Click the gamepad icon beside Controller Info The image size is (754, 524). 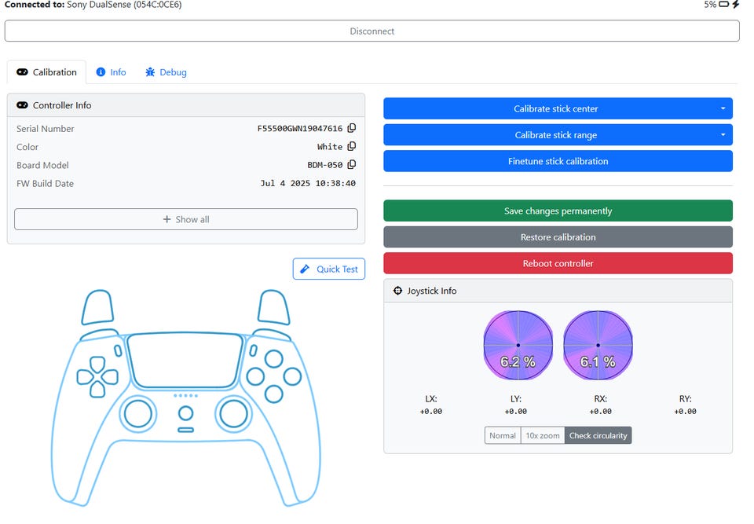[22, 106]
